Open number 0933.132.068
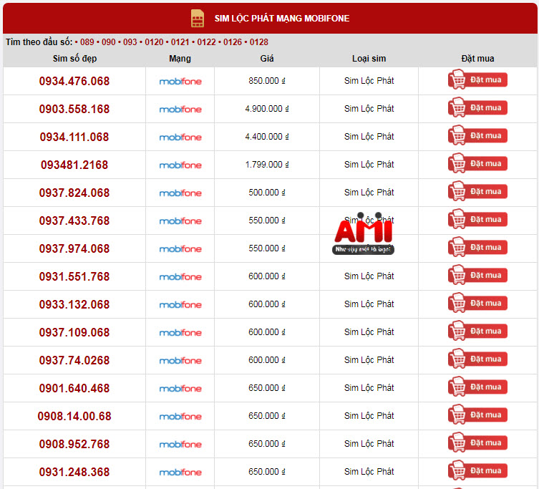 tap(74, 304)
